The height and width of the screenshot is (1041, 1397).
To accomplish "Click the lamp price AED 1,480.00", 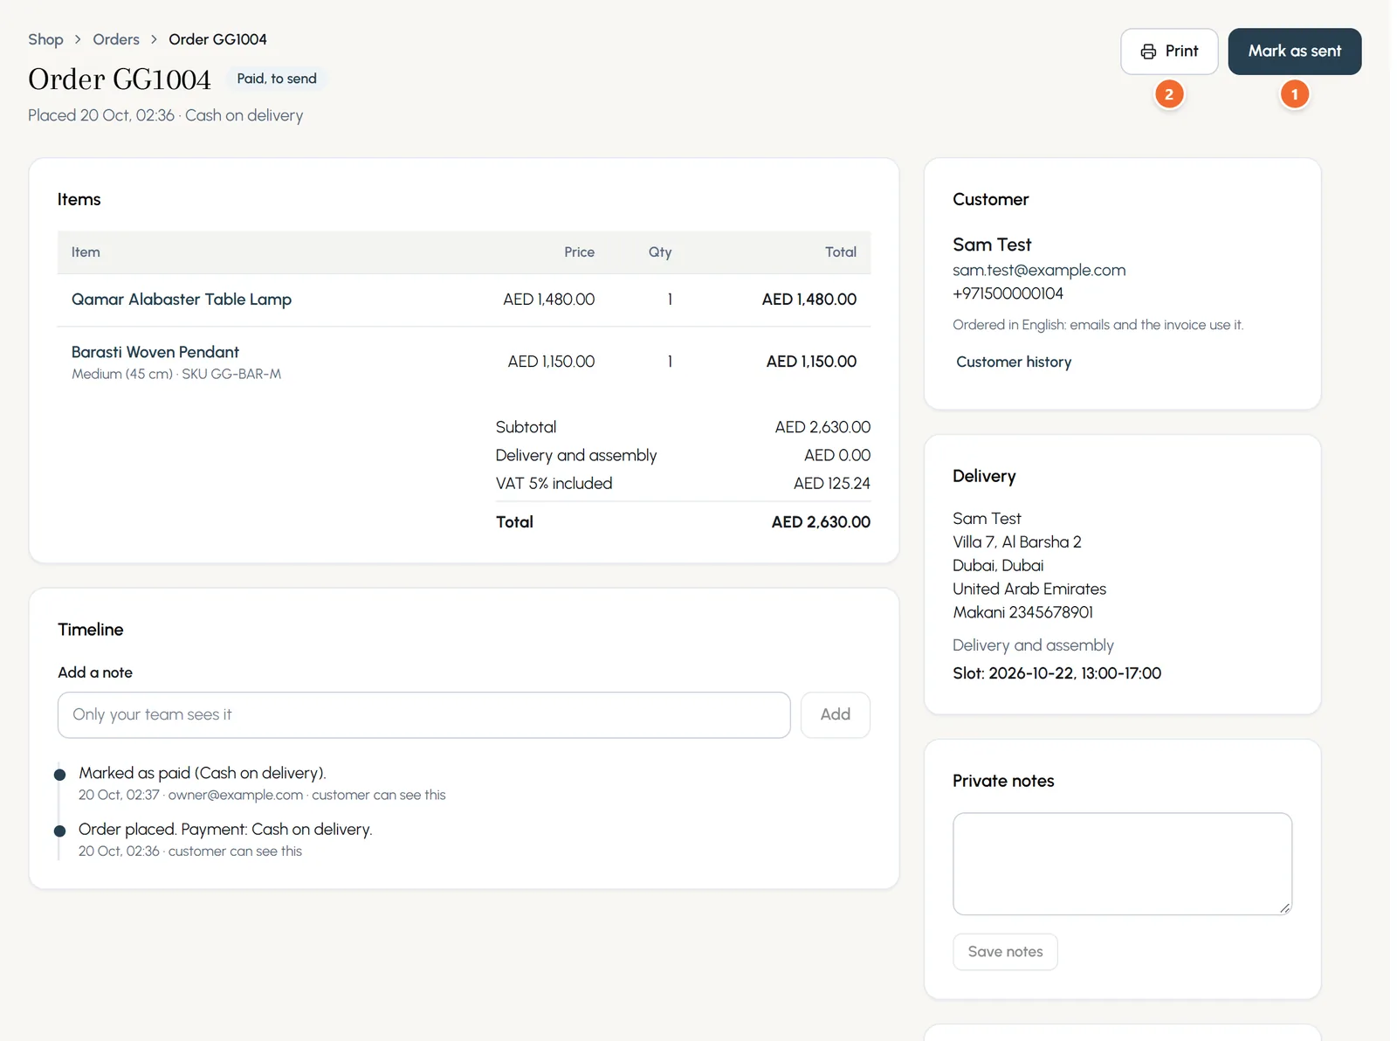I will point(548,300).
